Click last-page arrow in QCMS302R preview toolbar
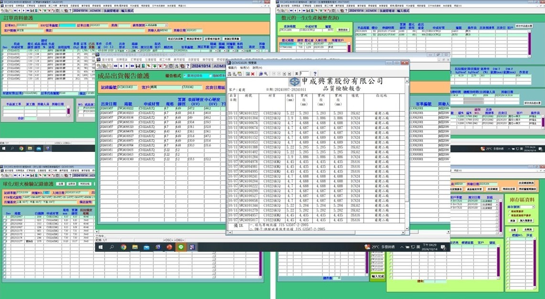Screen dimensions: 545x299 tap(289, 74)
